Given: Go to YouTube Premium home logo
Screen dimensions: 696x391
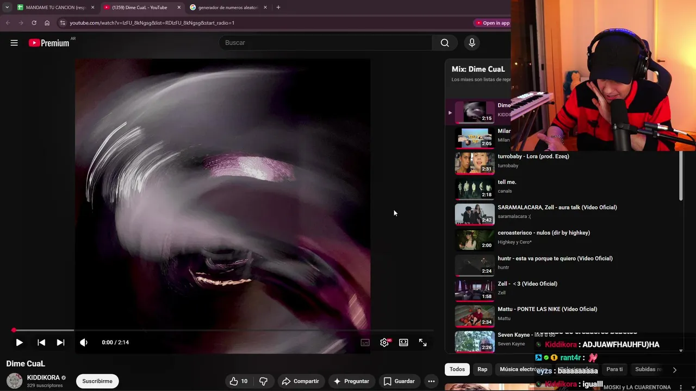Looking at the screenshot, I should [49, 43].
